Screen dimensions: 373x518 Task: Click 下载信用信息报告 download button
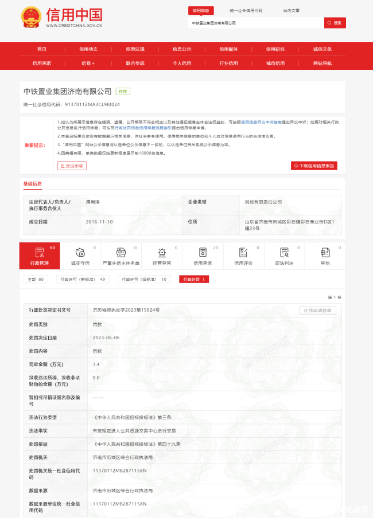(x=314, y=166)
